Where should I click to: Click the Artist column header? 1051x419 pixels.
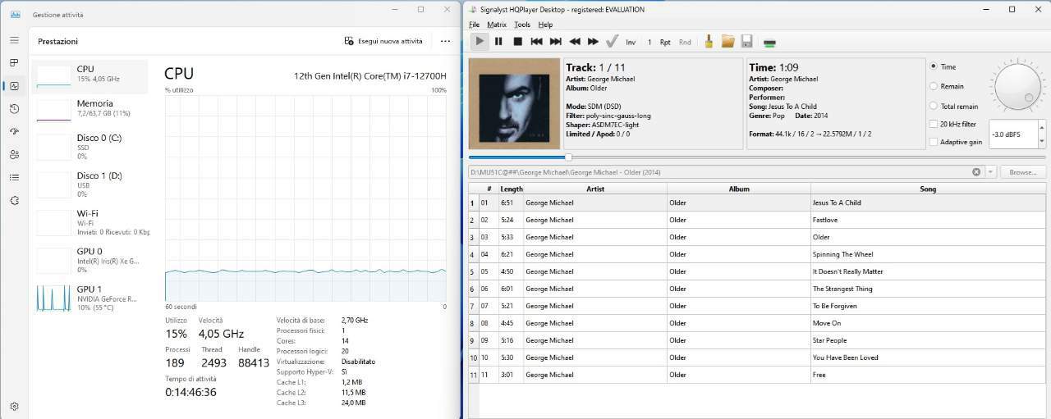(x=595, y=189)
